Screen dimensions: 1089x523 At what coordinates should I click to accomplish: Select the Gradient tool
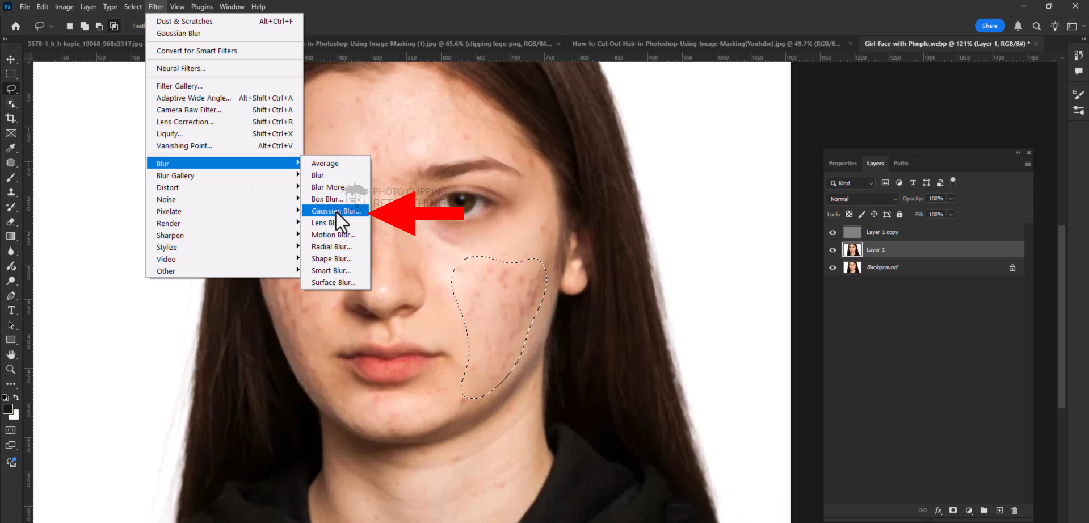[x=11, y=236]
